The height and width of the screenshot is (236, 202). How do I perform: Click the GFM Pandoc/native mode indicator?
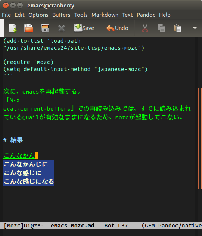pos(172,226)
